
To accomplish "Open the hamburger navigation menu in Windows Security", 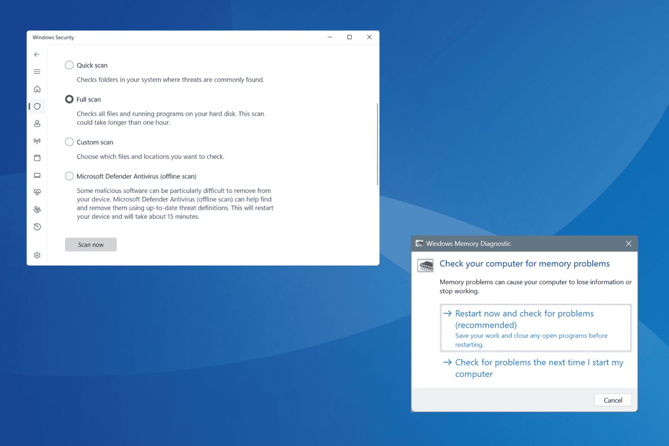I will (x=37, y=71).
